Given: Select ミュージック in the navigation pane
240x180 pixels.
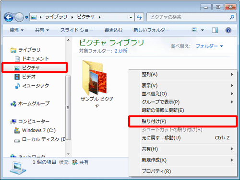Looking at the screenshot, I should pos(36,86).
